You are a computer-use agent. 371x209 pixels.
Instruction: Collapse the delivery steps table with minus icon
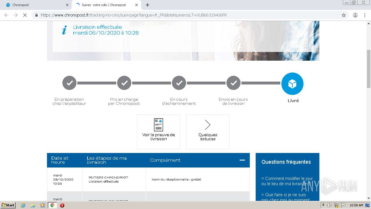(x=242, y=160)
